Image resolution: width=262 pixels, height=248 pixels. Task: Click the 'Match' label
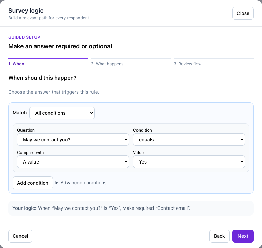[x=20, y=113]
